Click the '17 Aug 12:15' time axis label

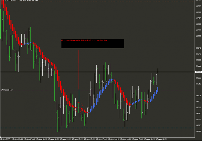[77, 139]
